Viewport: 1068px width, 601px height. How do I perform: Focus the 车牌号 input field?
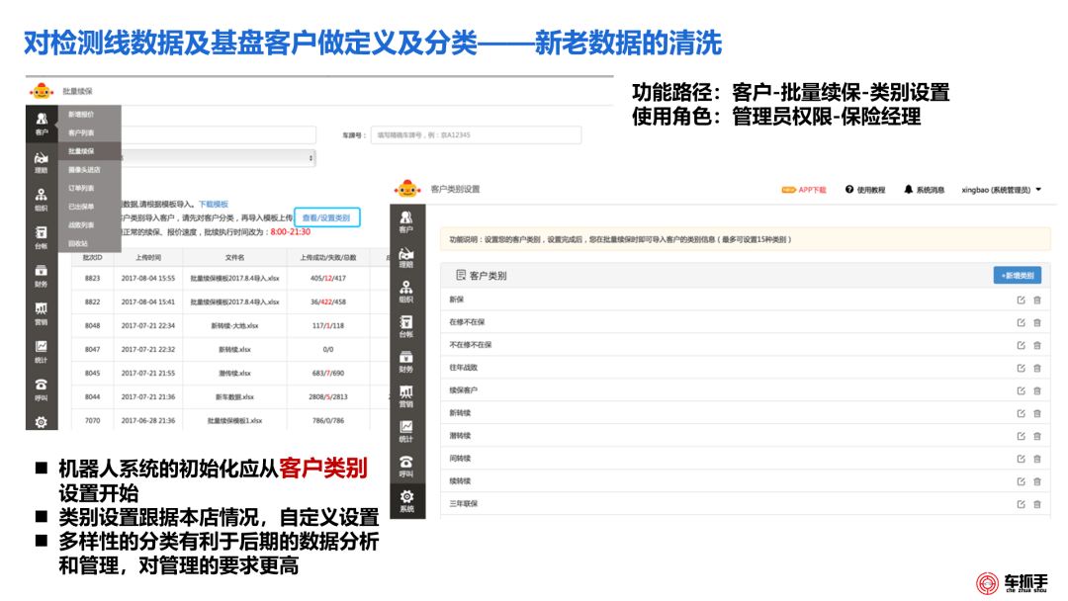coord(476,134)
